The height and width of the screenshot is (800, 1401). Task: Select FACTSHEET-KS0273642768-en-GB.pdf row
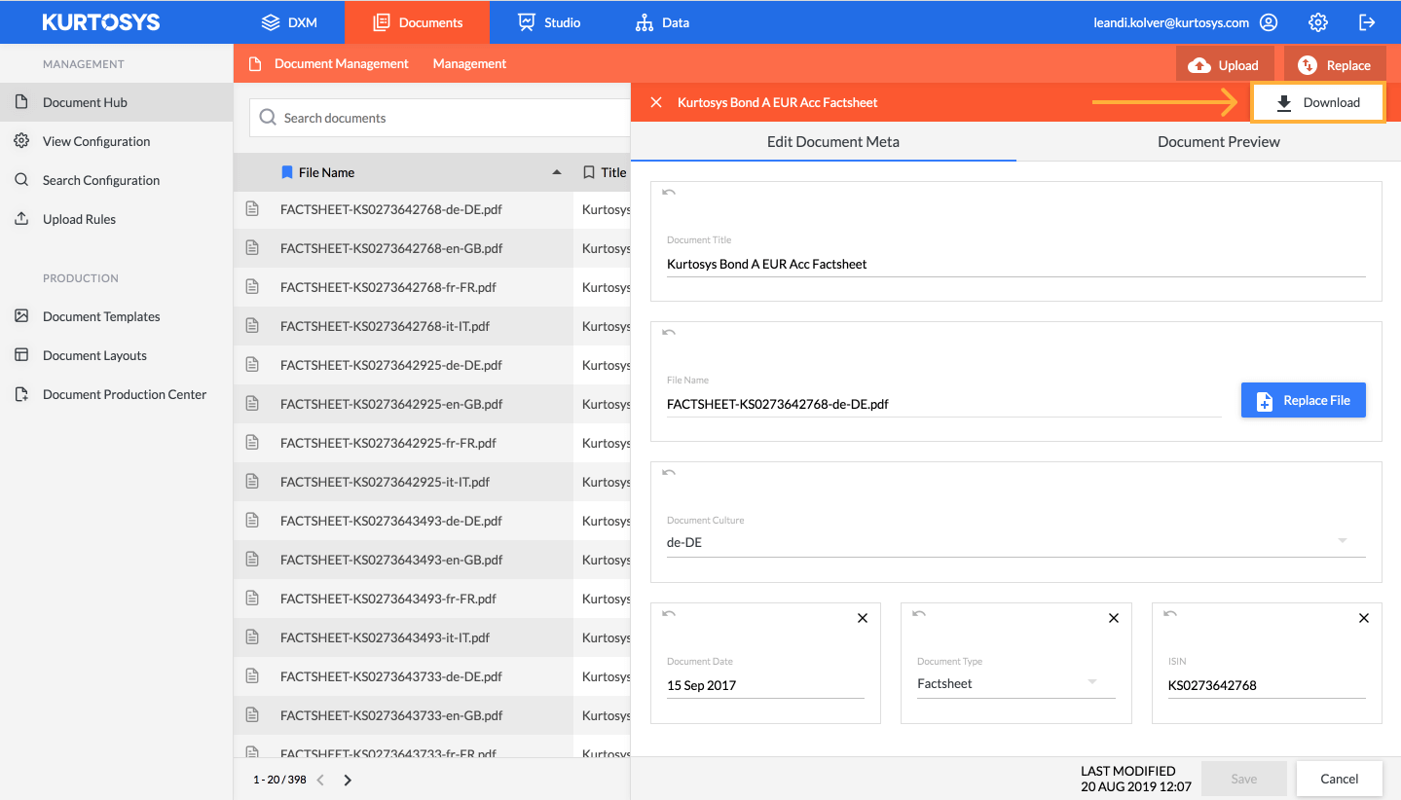[432, 248]
